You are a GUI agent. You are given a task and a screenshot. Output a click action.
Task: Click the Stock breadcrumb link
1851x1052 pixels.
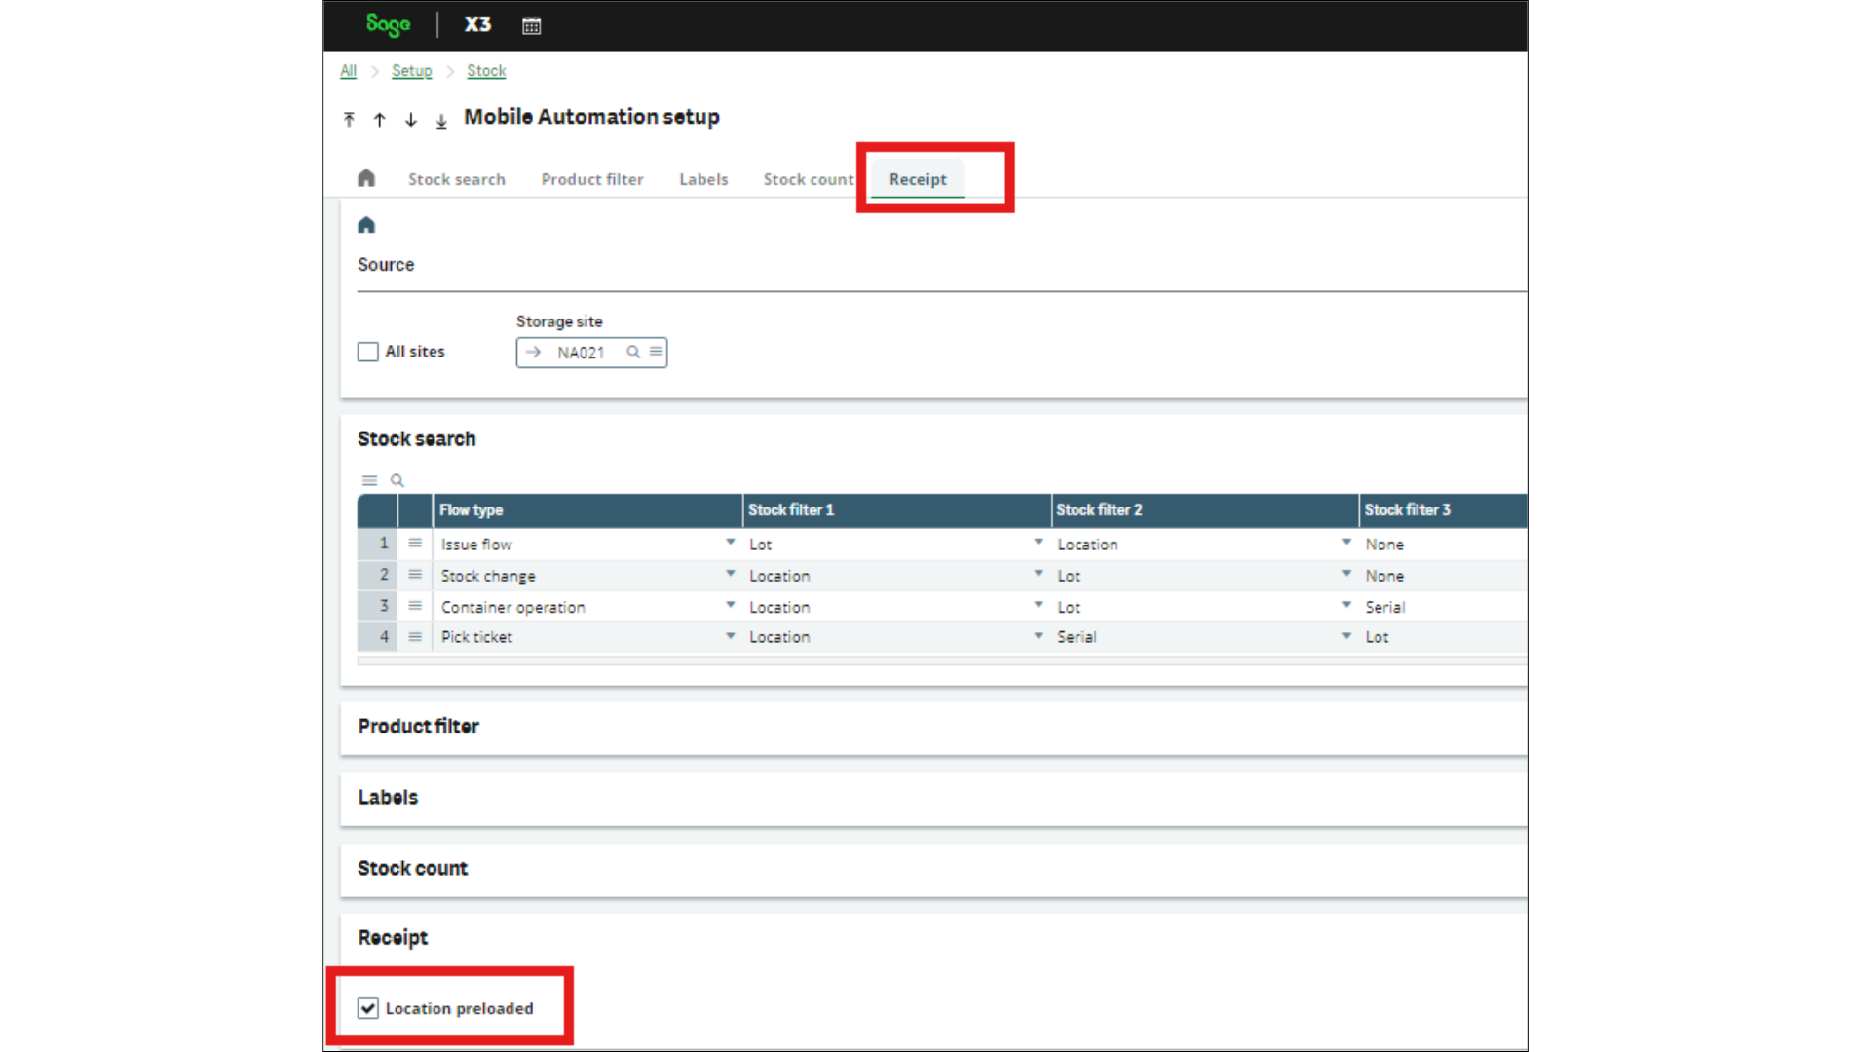(x=486, y=71)
